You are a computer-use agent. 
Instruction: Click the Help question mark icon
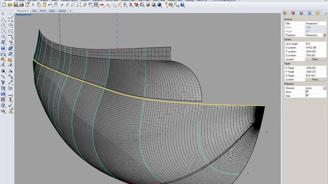[182, 5]
